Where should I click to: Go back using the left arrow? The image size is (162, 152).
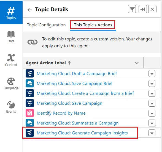[30, 10]
